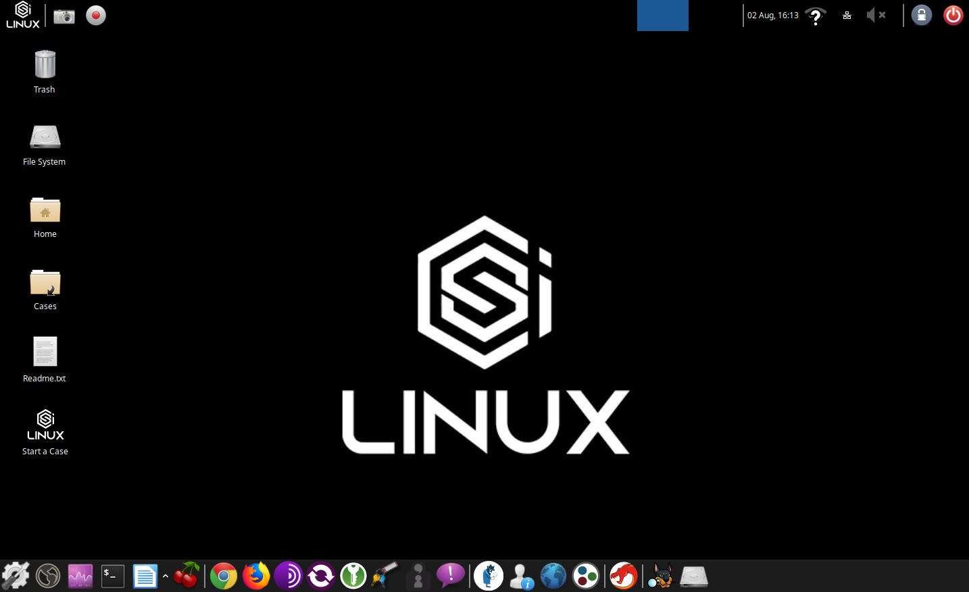Open the purple exclamation chat bubble icon
This screenshot has height=592, width=969.
tap(451, 575)
